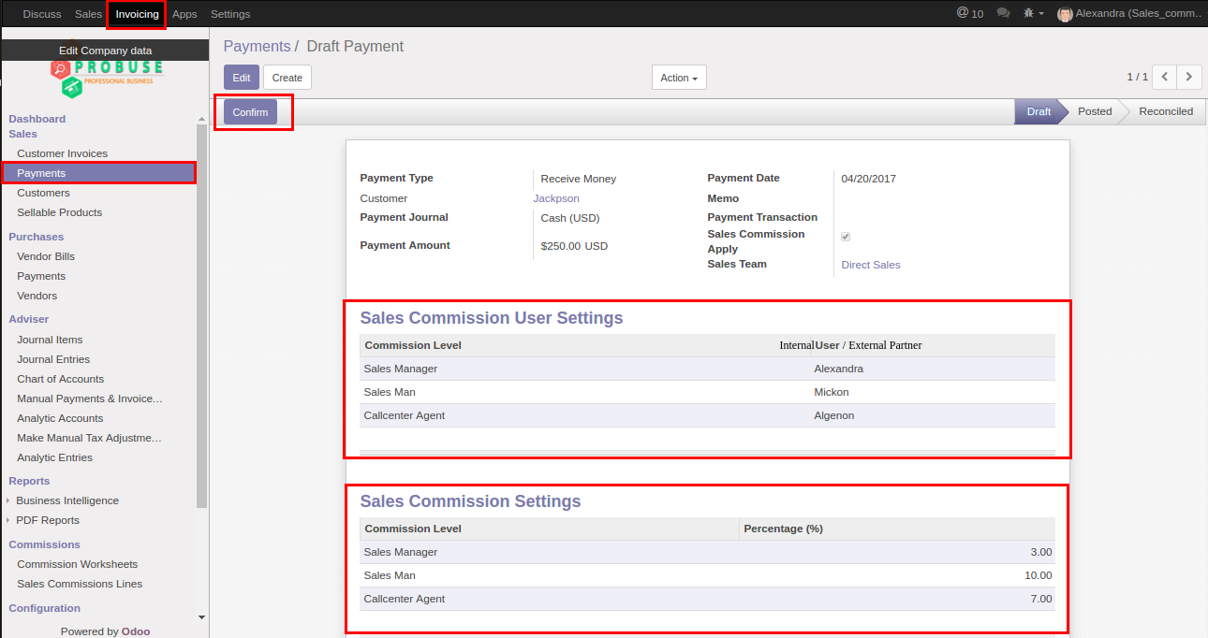Click the Posted status stage
Viewport: 1208px width, 638px height.
point(1094,111)
